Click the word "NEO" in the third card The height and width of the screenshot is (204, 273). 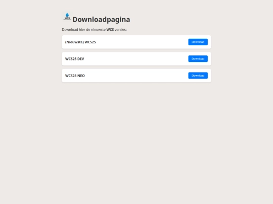pos(81,76)
